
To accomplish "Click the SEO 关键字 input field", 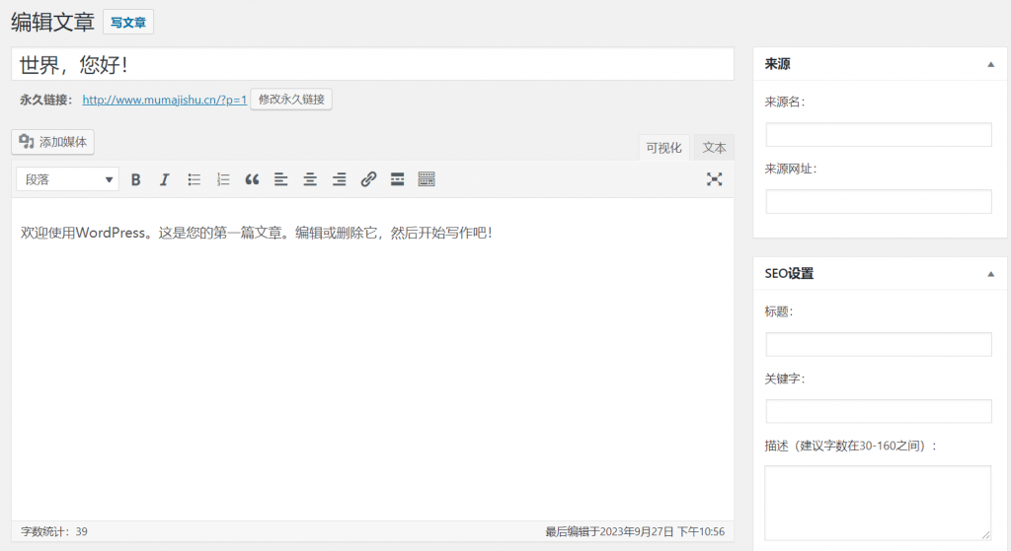I will pyautogui.click(x=878, y=411).
